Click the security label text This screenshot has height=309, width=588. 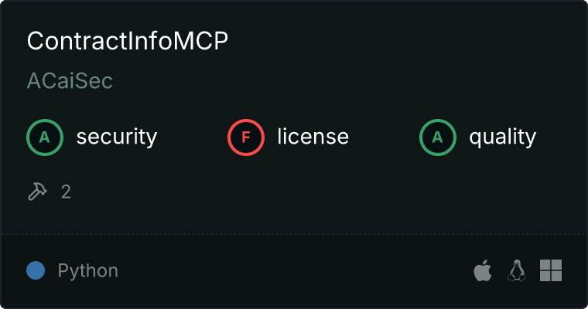coord(117,137)
